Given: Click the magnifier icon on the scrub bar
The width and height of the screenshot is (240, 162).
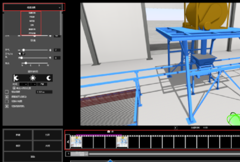Looking at the screenshot, I should [x=87, y=154].
